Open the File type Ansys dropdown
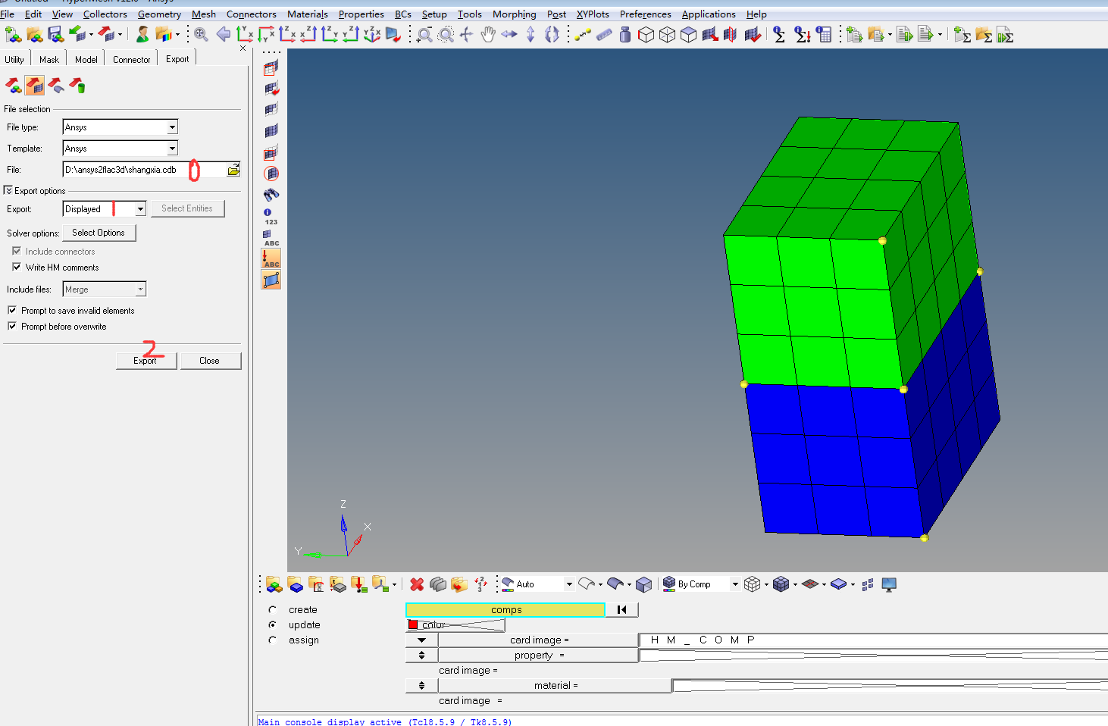 [x=172, y=127]
